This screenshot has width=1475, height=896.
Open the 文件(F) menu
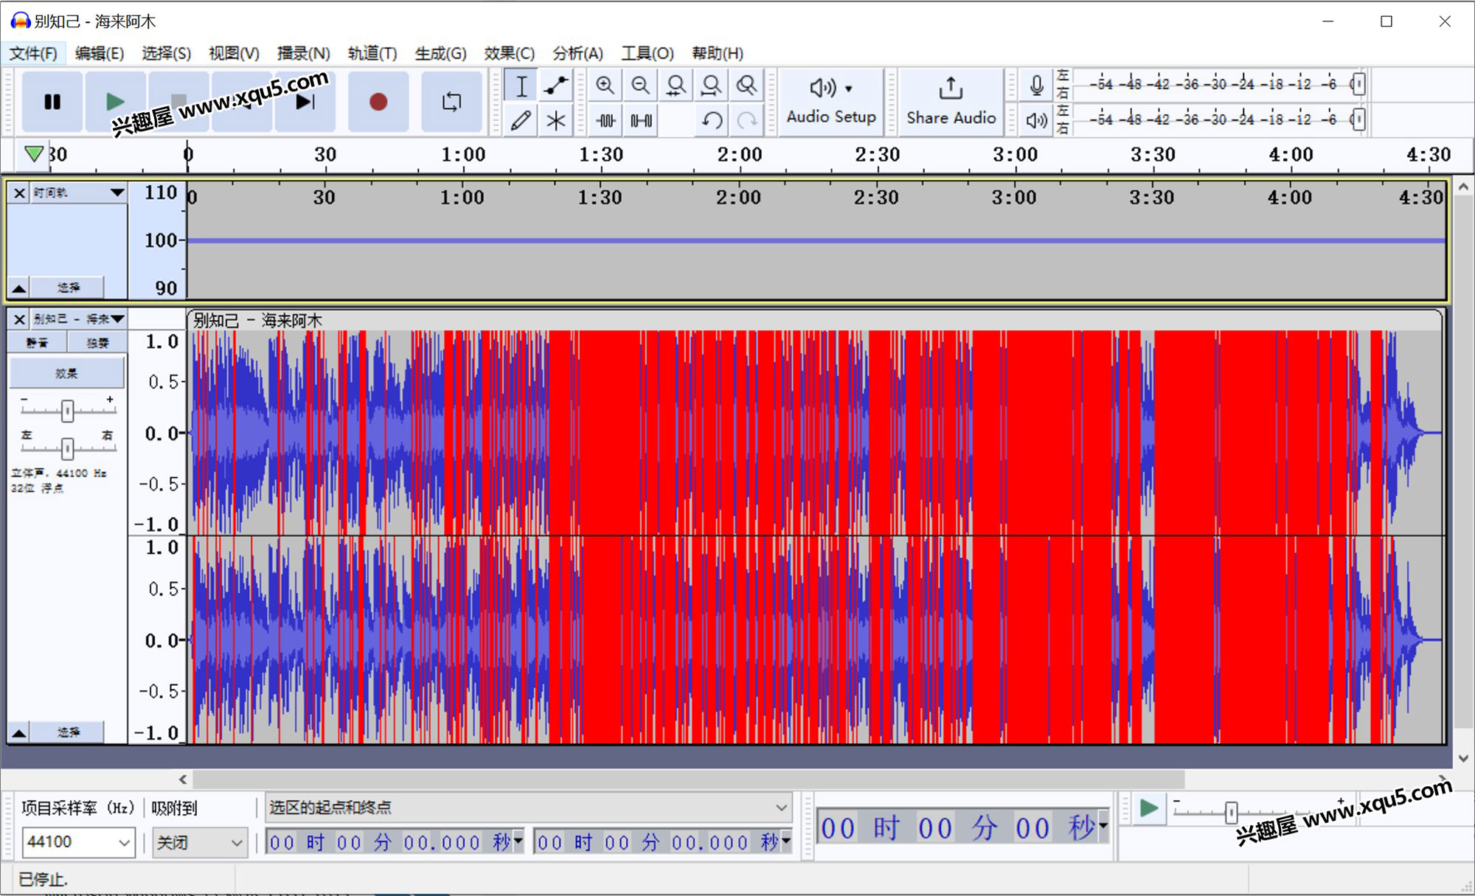tap(32, 53)
